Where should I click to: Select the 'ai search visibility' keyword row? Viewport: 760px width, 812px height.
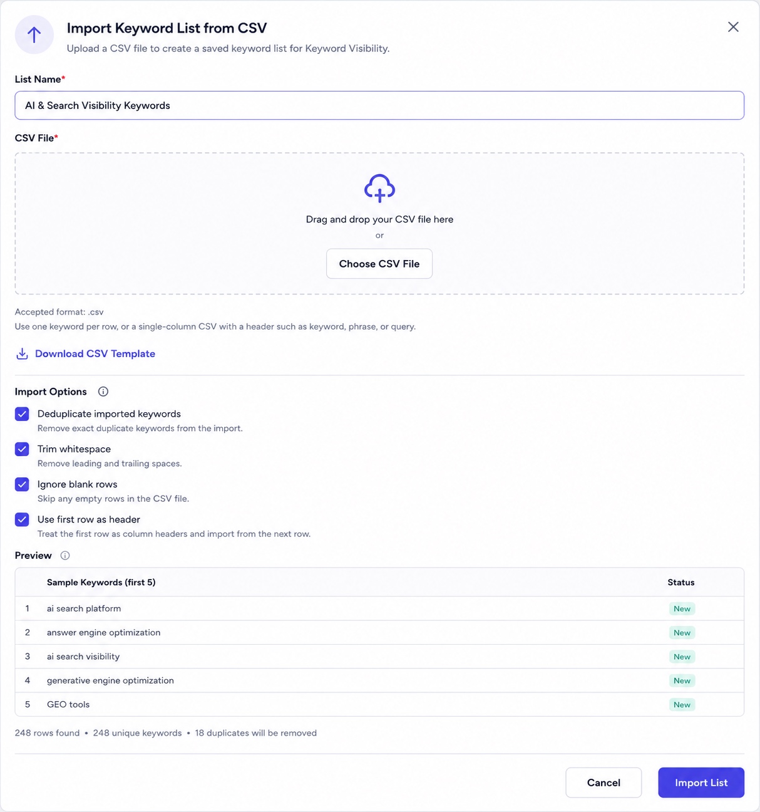[379, 657]
